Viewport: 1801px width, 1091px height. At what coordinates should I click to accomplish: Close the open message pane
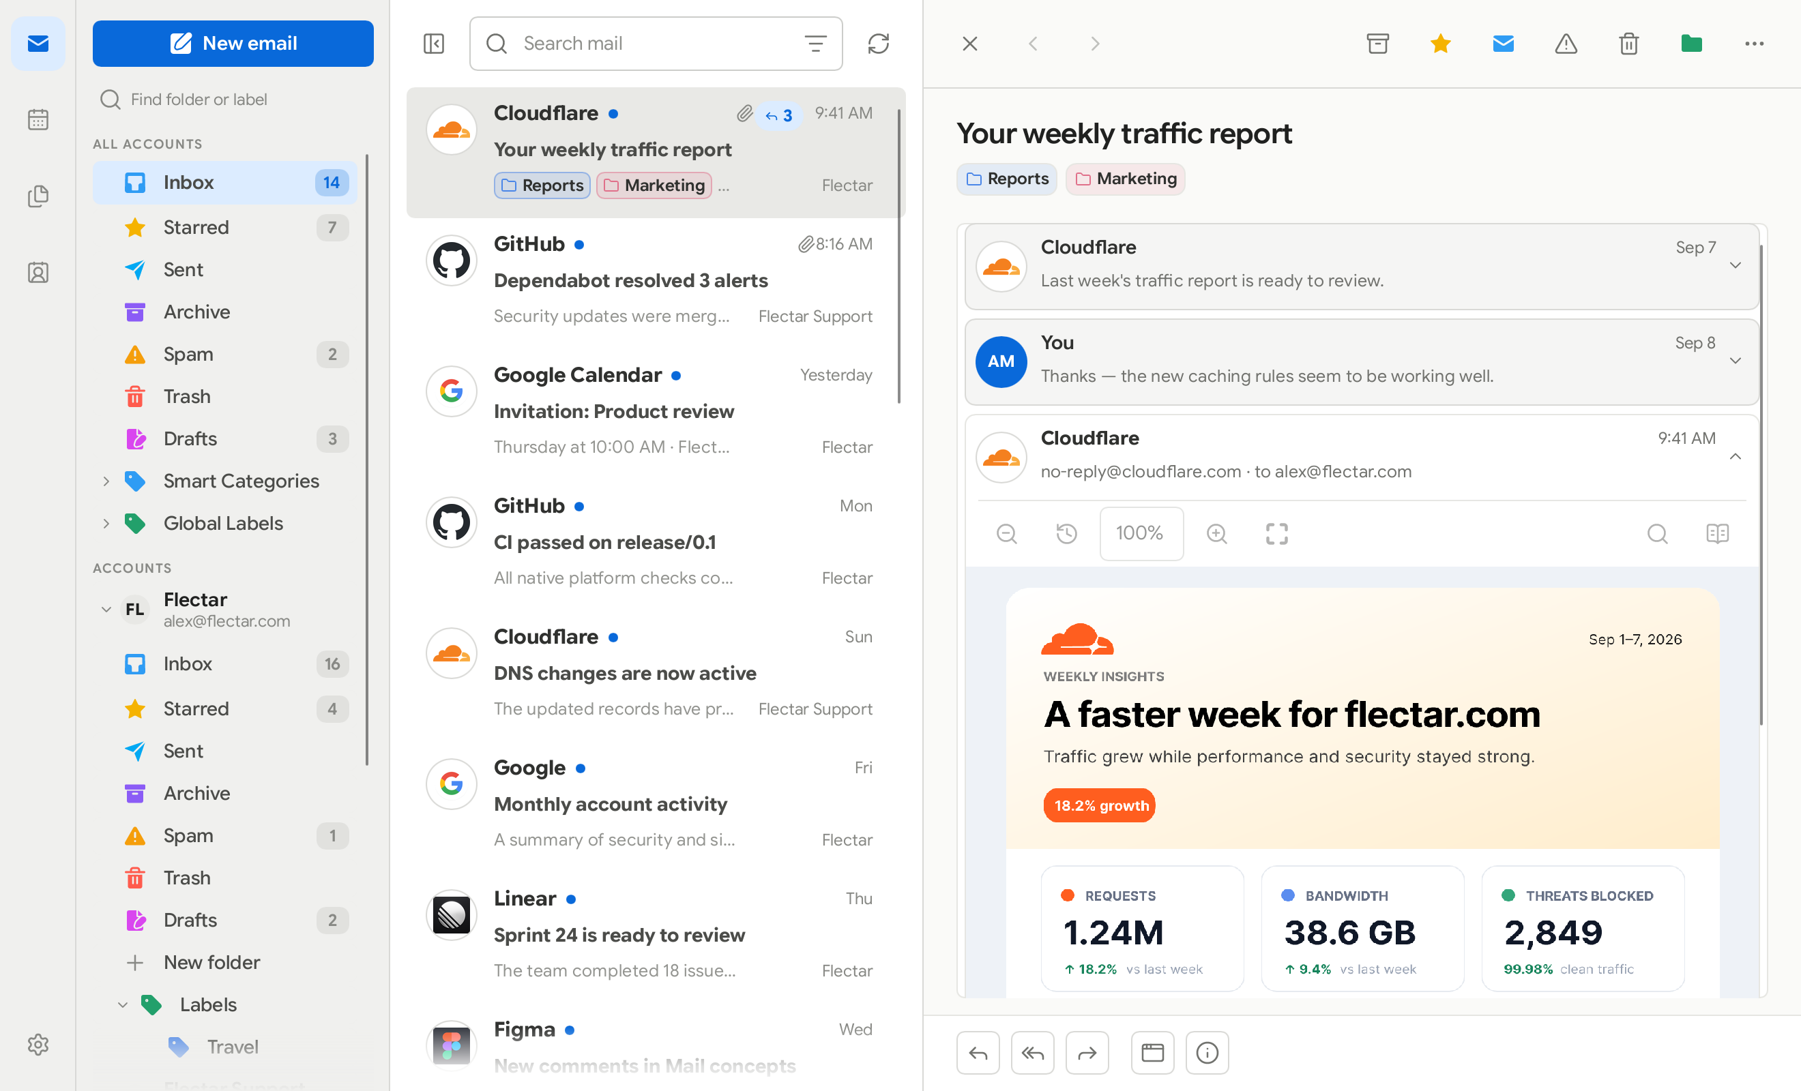pos(970,44)
